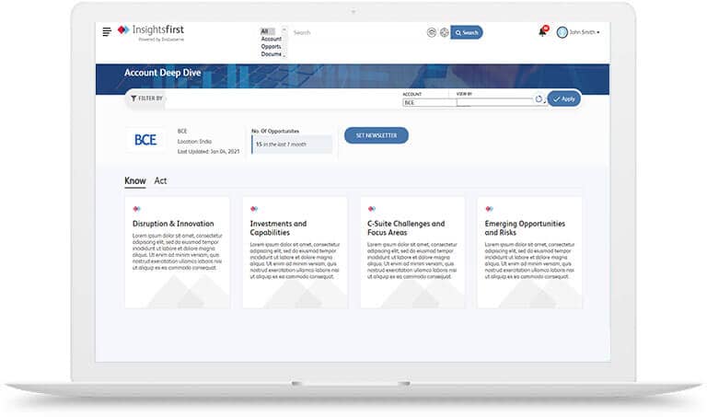Image resolution: width=707 pixels, height=417 pixels.
Task: Click the icon on C-Suite Challenges card
Action: pyautogui.click(x=372, y=209)
